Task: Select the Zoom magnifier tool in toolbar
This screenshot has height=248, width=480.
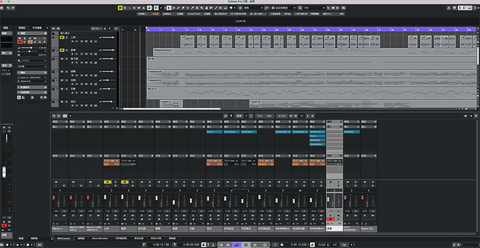Action: 202,8
